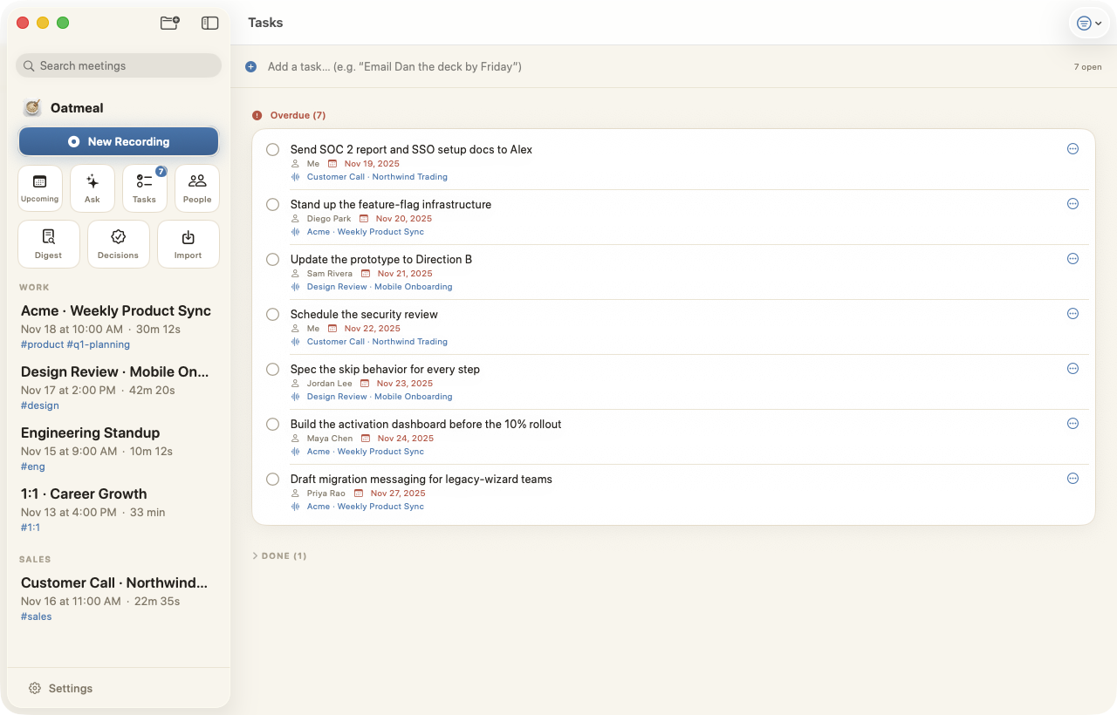Open the Digest view
This screenshot has height=715, width=1117.
click(x=49, y=244)
